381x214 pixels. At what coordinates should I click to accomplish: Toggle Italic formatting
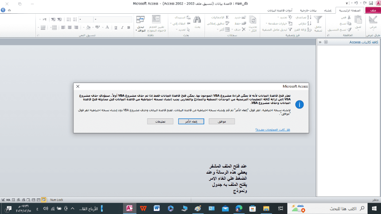[x=122, y=27]
